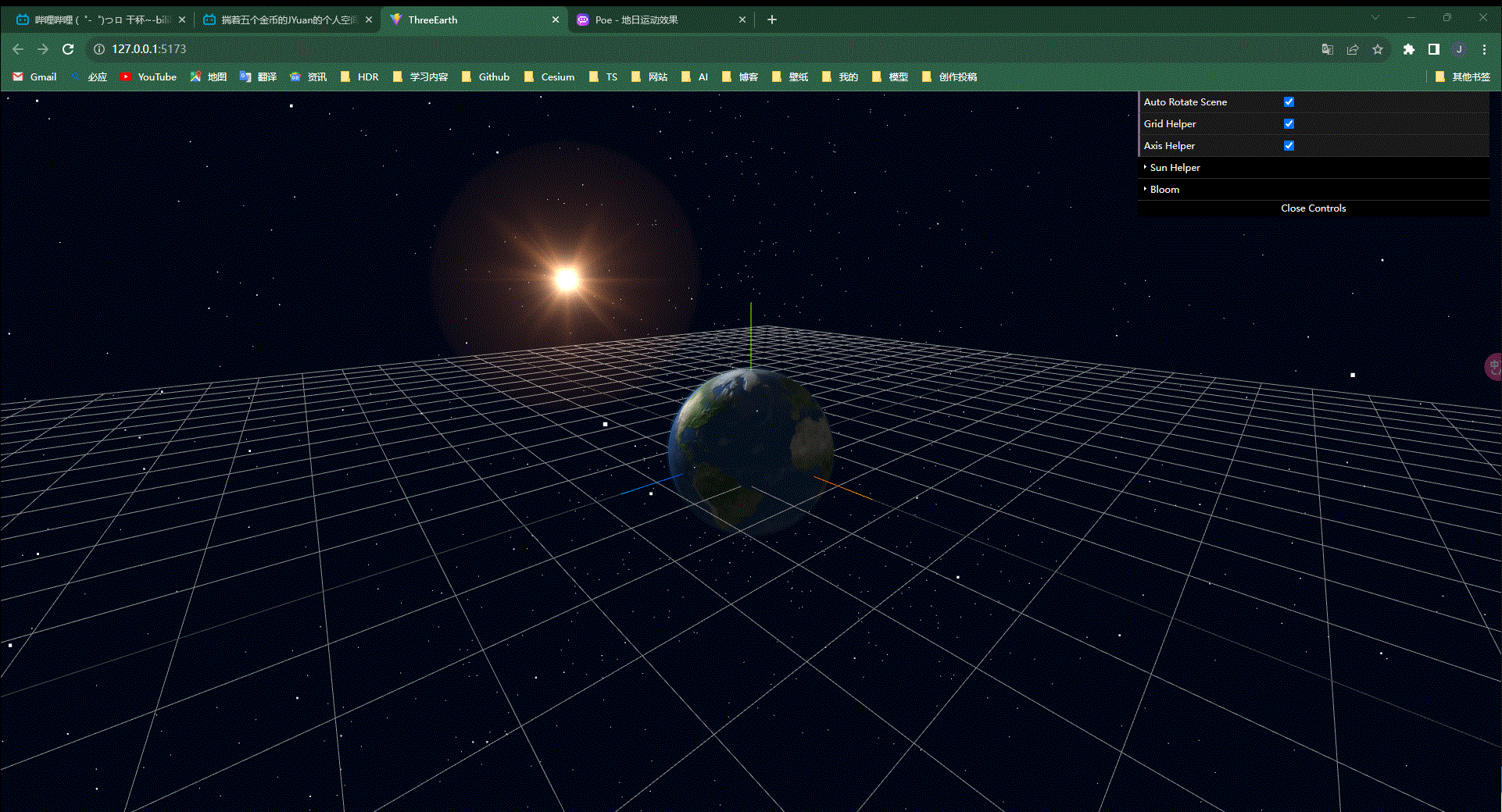Click the site information icon in address bar

pos(99,49)
